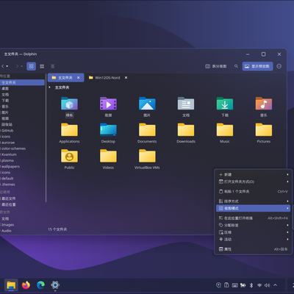Choose 粘贴 1 个文件夹 from context menu
The image size is (294, 294).
tap(254, 191)
